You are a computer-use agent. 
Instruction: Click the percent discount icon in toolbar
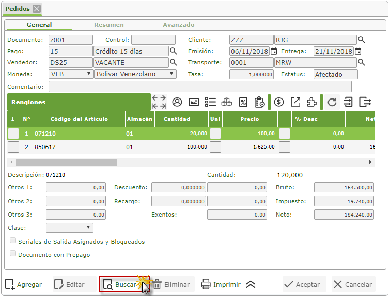coord(243,102)
